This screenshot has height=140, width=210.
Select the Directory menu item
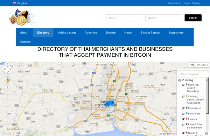[x=43, y=33]
